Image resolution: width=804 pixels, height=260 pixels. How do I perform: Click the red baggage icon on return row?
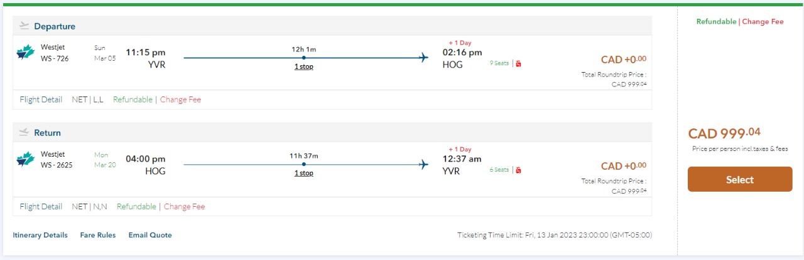(518, 170)
